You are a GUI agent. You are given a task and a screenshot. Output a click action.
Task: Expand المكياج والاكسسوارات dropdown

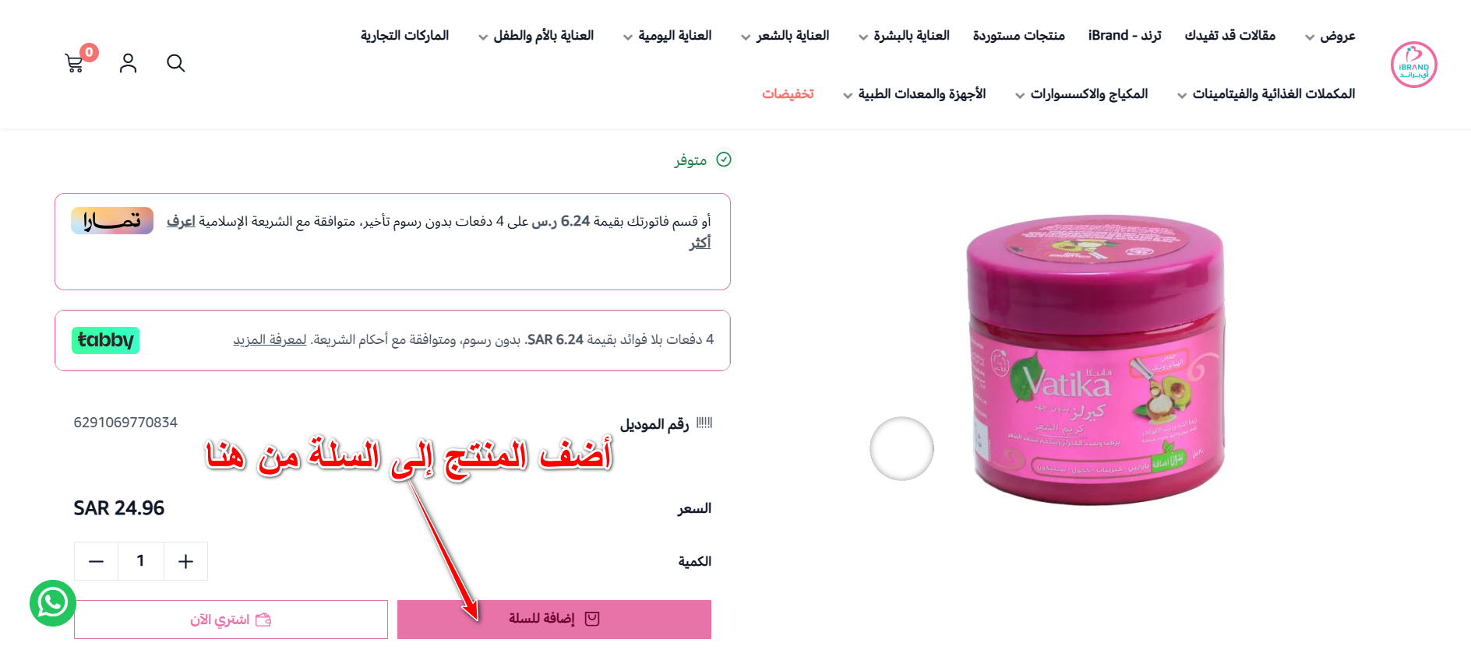[1081, 94]
